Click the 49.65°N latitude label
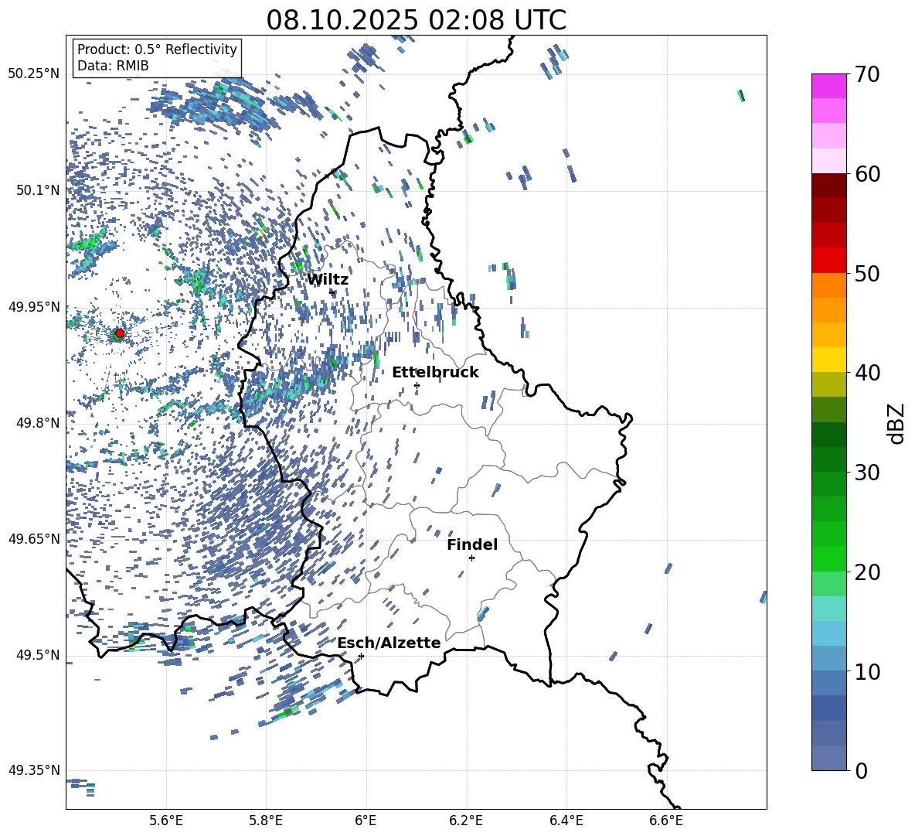The width and height of the screenshot is (915, 836). coord(34,539)
